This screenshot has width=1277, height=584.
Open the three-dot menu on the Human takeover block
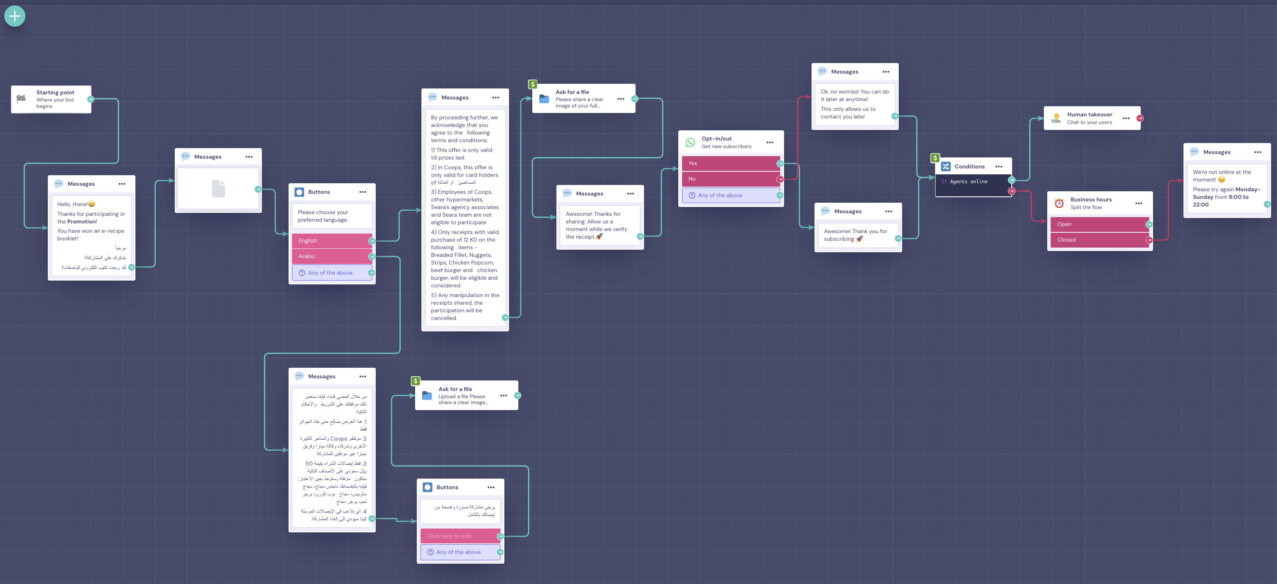coord(1126,118)
